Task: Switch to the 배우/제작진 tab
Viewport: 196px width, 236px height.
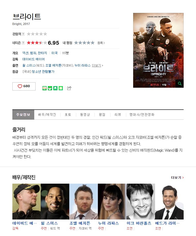Action: [x=47, y=115]
